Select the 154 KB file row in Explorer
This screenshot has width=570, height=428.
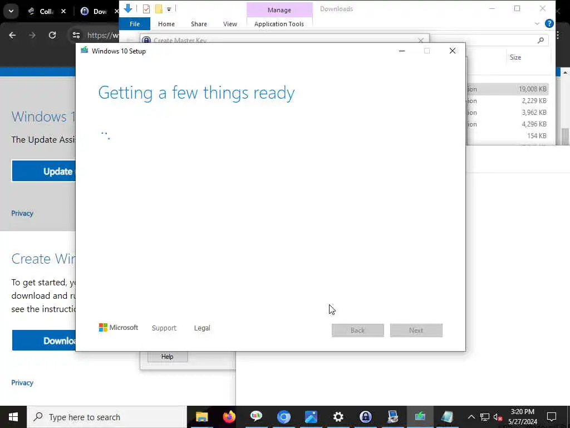tap(508, 136)
